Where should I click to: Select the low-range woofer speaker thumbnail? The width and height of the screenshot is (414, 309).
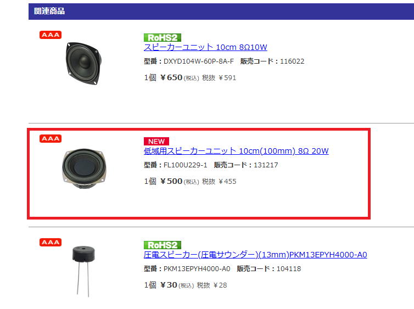tap(84, 168)
